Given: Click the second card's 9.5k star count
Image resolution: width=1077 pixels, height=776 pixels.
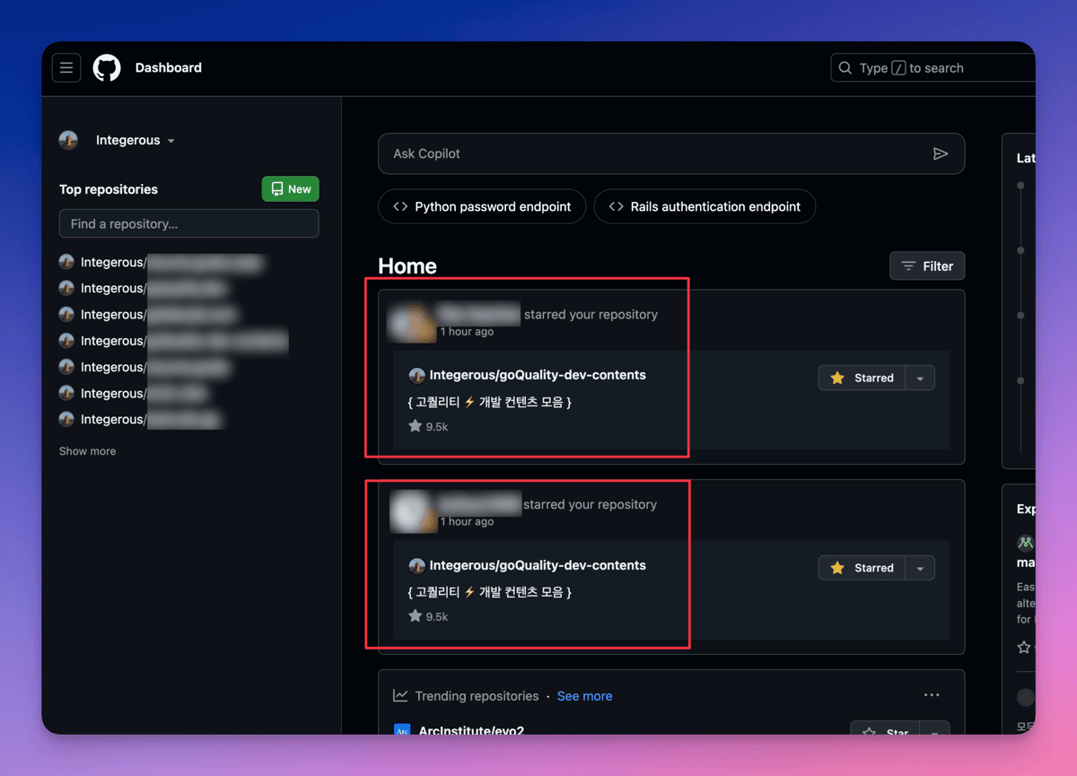Looking at the screenshot, I should 428,617.
